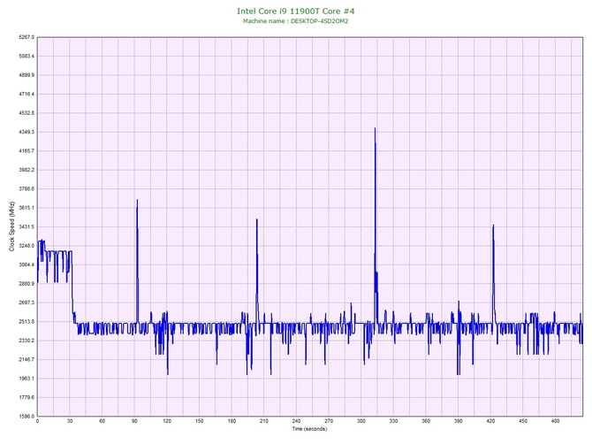592x444 pixels.
Task: Click the 210 tick on time axis
Action: 264,421
